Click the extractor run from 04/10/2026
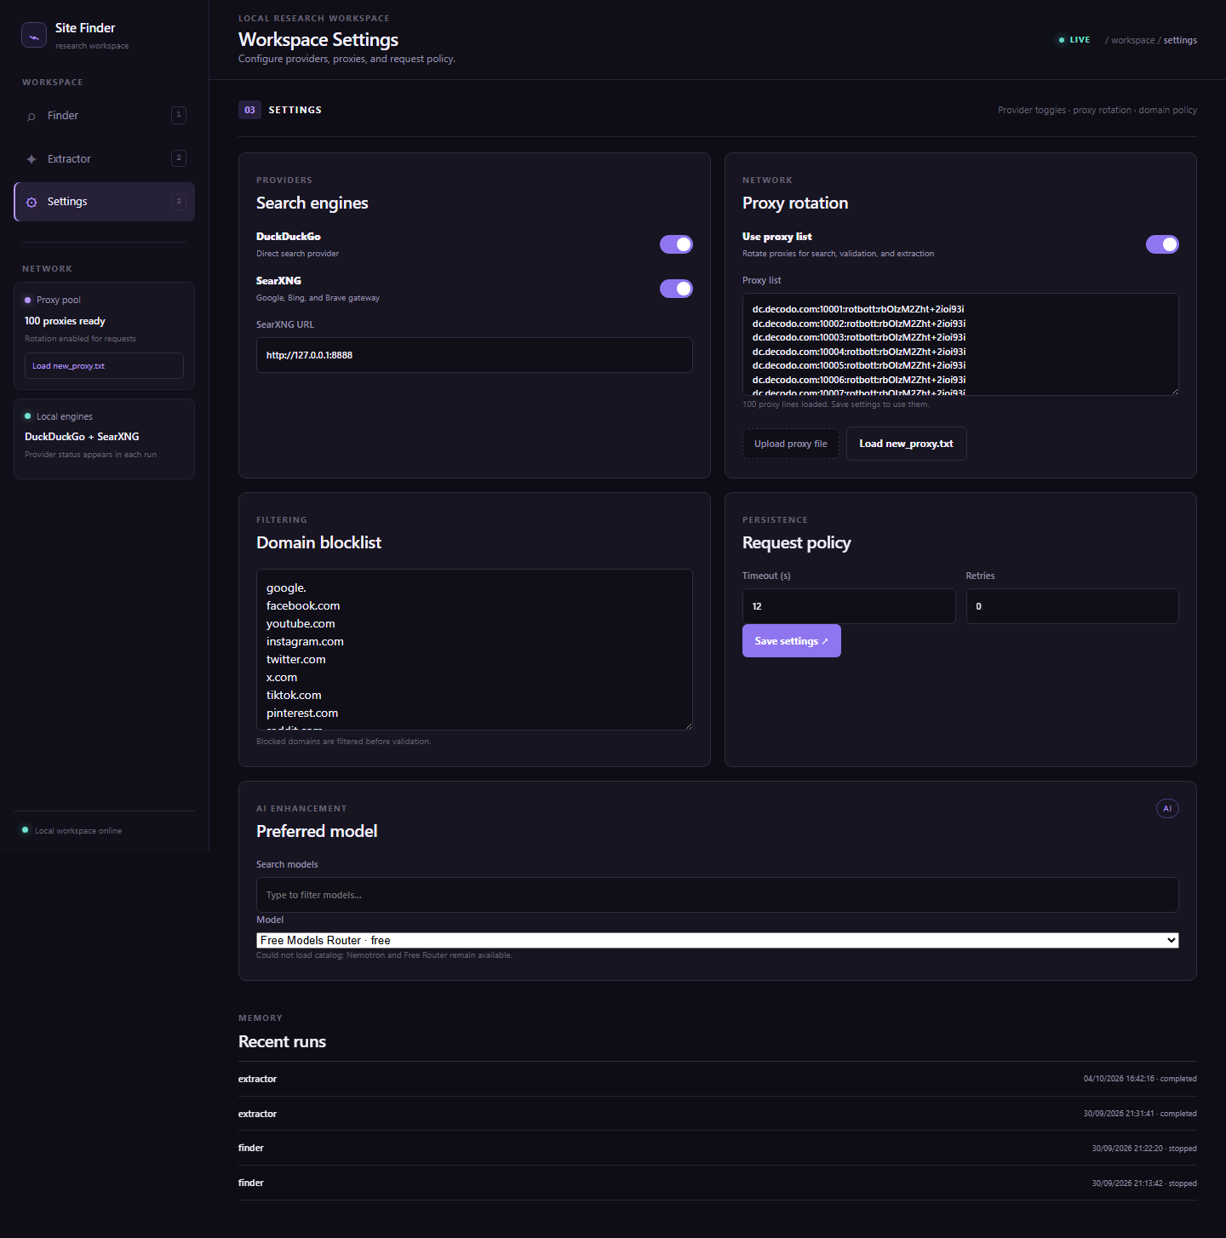 tap(718, 1079)
